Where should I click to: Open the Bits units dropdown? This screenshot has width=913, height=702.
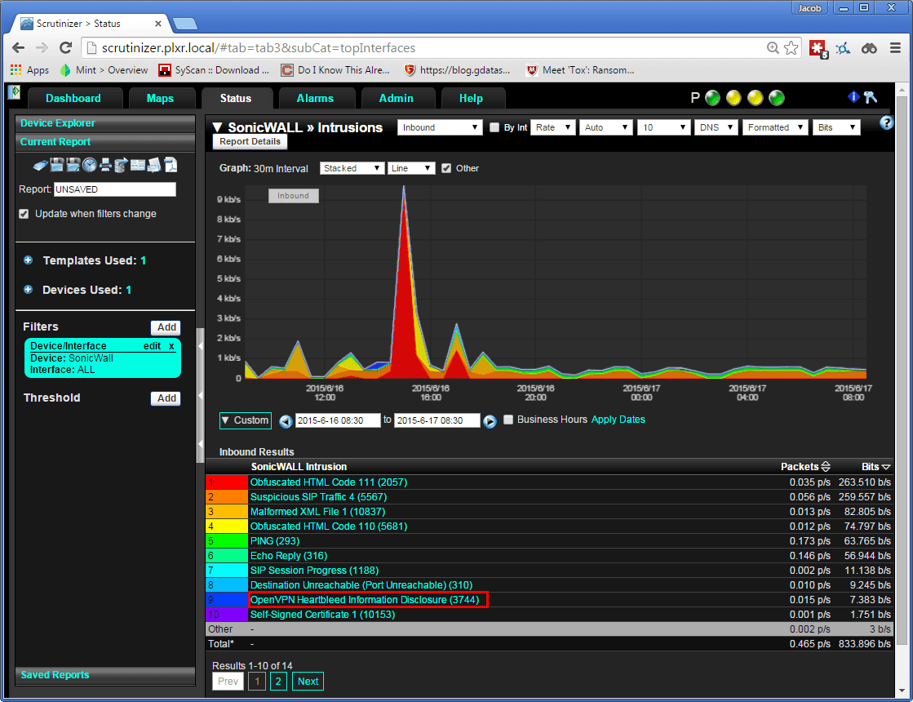[836, 127]
